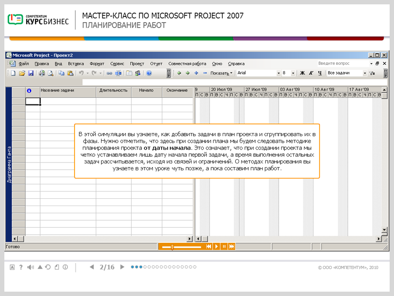This screenshot has height=296, width=394.
Task: Click in the Введите вопрос help field
Action: click(x=343, y=63)
